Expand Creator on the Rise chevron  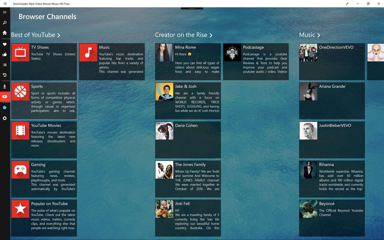[211, 35]
